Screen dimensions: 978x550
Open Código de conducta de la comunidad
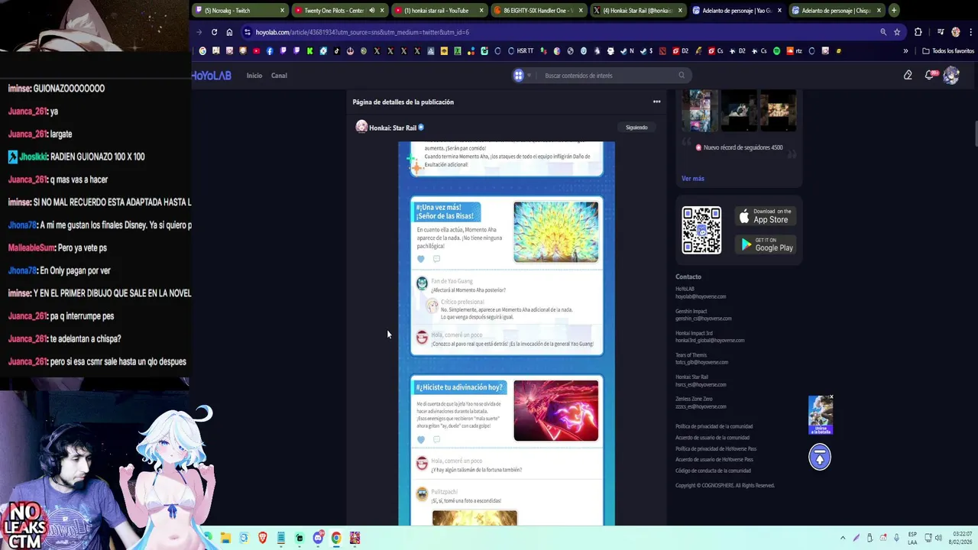tap(713, 471)
